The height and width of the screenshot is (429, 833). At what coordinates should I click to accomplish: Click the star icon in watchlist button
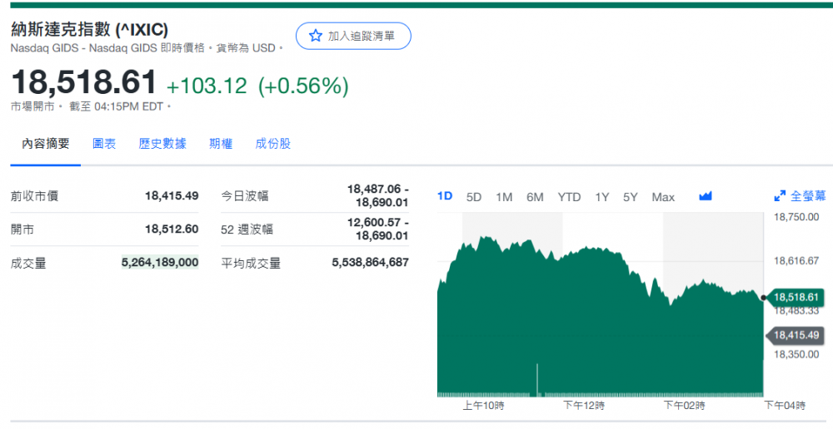click(x=316, y=36)
